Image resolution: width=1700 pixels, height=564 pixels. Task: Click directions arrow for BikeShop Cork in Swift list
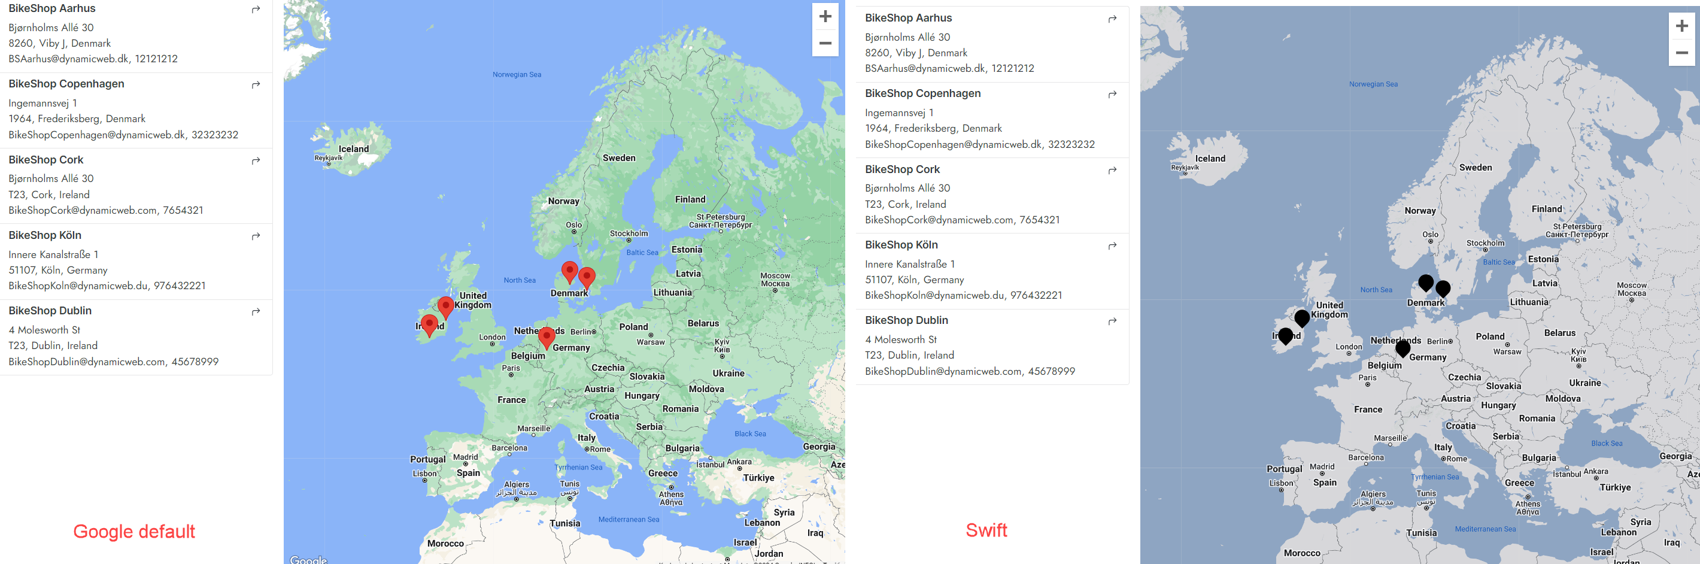pyautogui.click(x=1113, y=169)
